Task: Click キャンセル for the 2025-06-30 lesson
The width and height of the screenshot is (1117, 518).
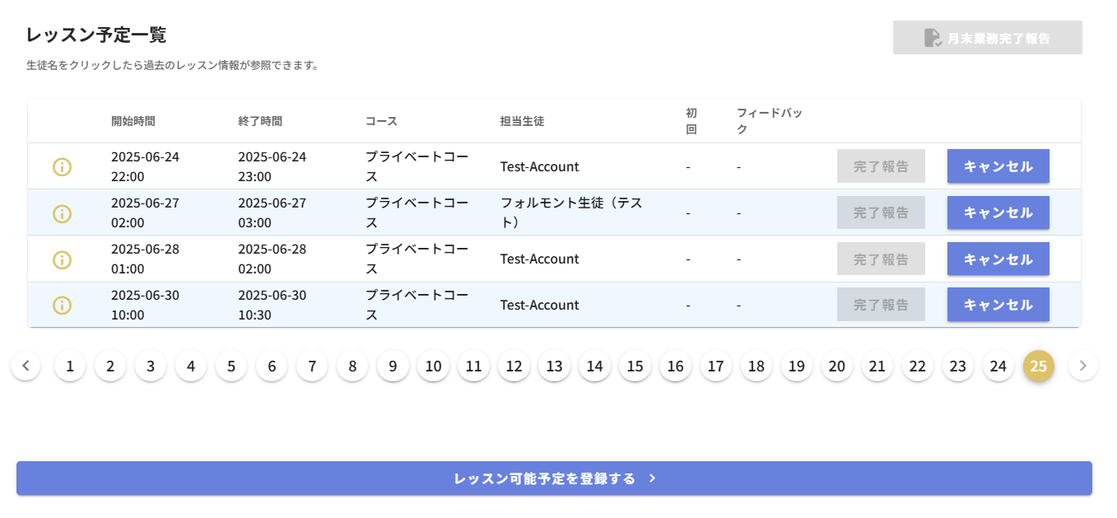Action: point(998,305)
